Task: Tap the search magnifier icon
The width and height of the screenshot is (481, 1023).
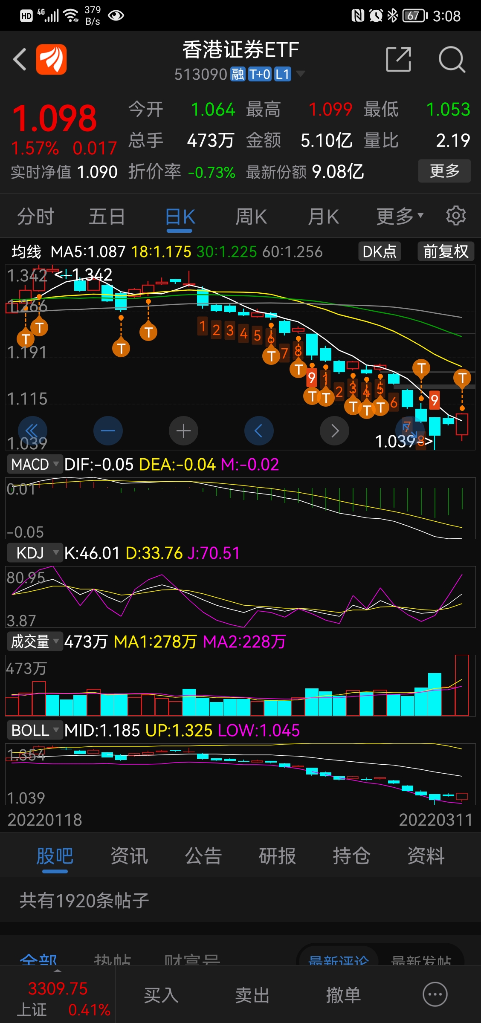Action: [451, 59]
